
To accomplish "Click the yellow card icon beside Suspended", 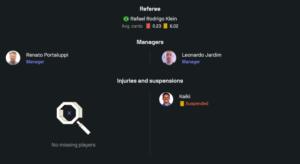I will tap(182, 104).
